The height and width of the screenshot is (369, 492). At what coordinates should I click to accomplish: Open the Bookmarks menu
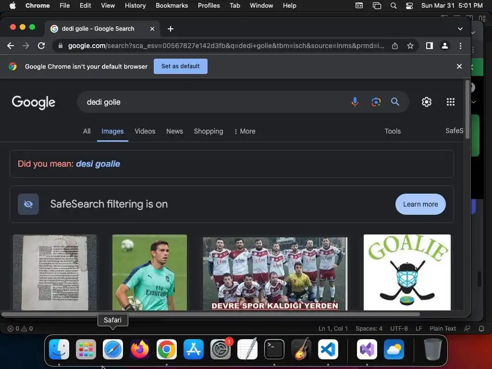click(x=172, y=6)
